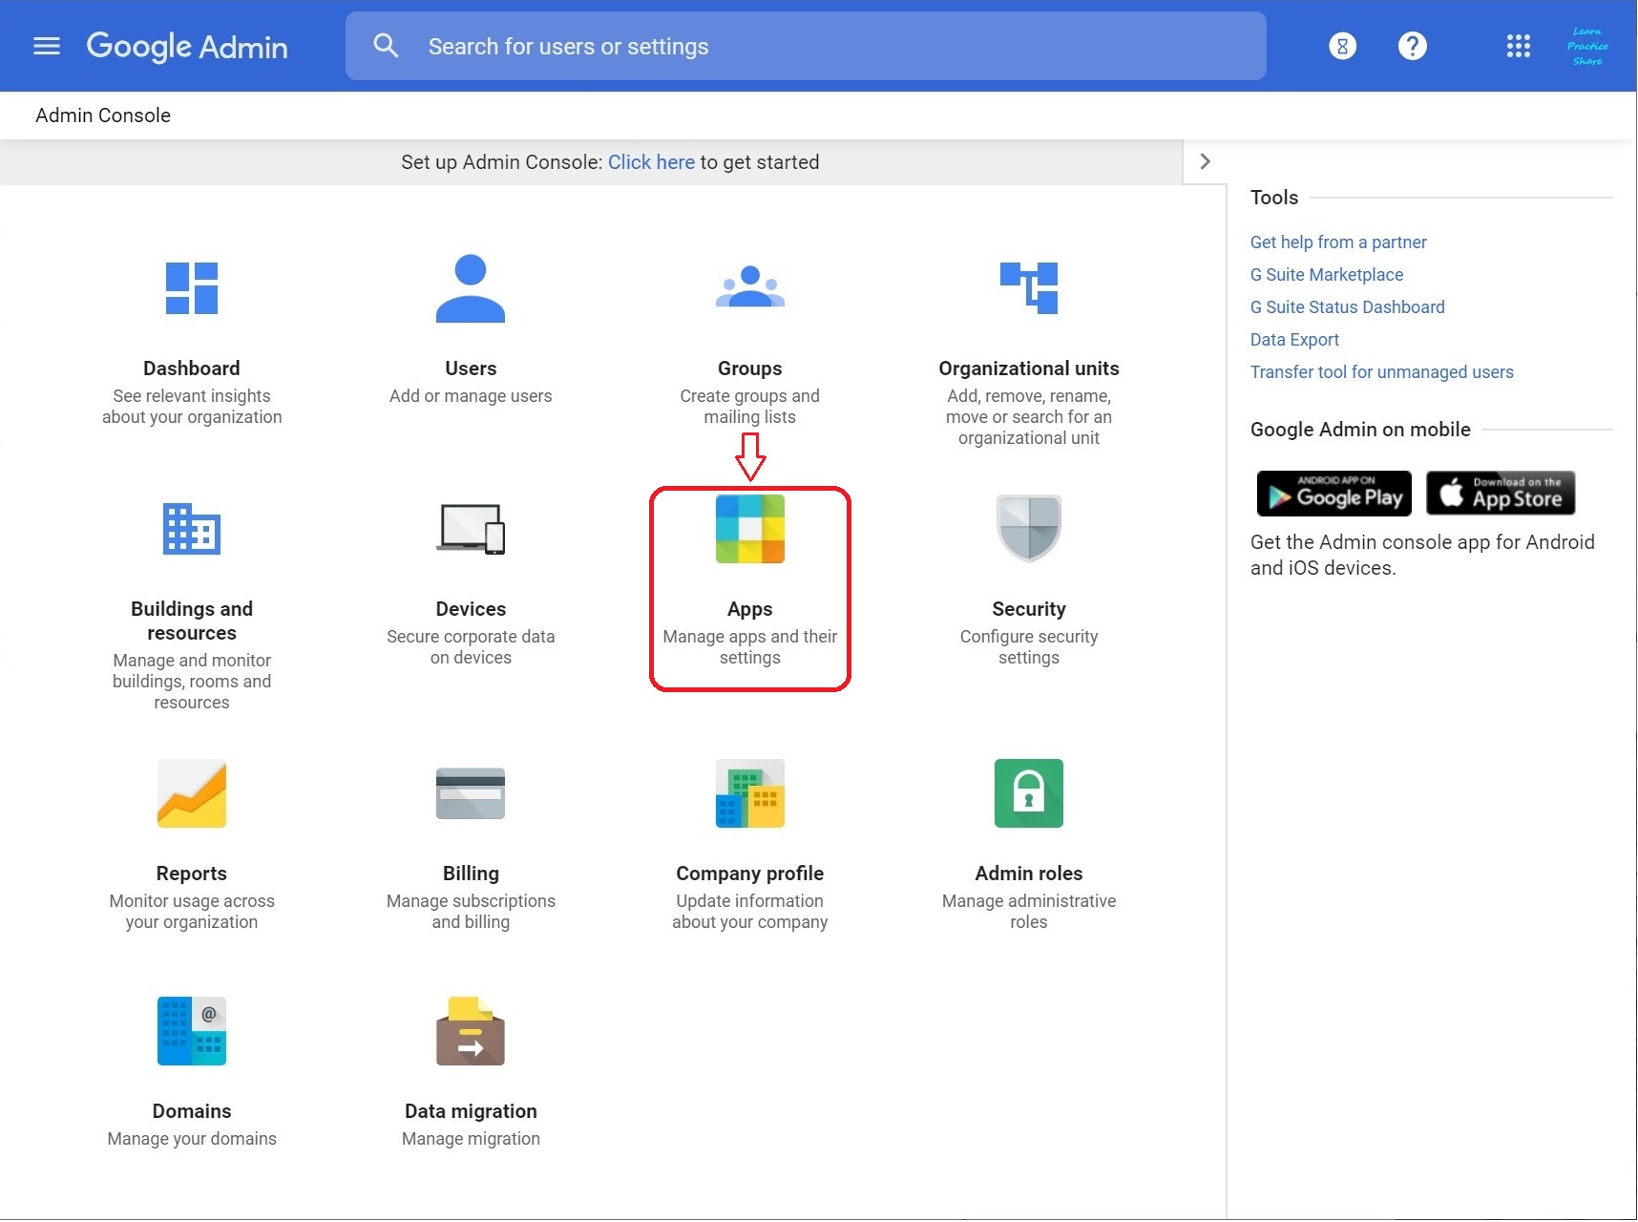Viewport: 1638px width, 1222px height.
Task: Click the Devices title text
Action: [471, 609]
